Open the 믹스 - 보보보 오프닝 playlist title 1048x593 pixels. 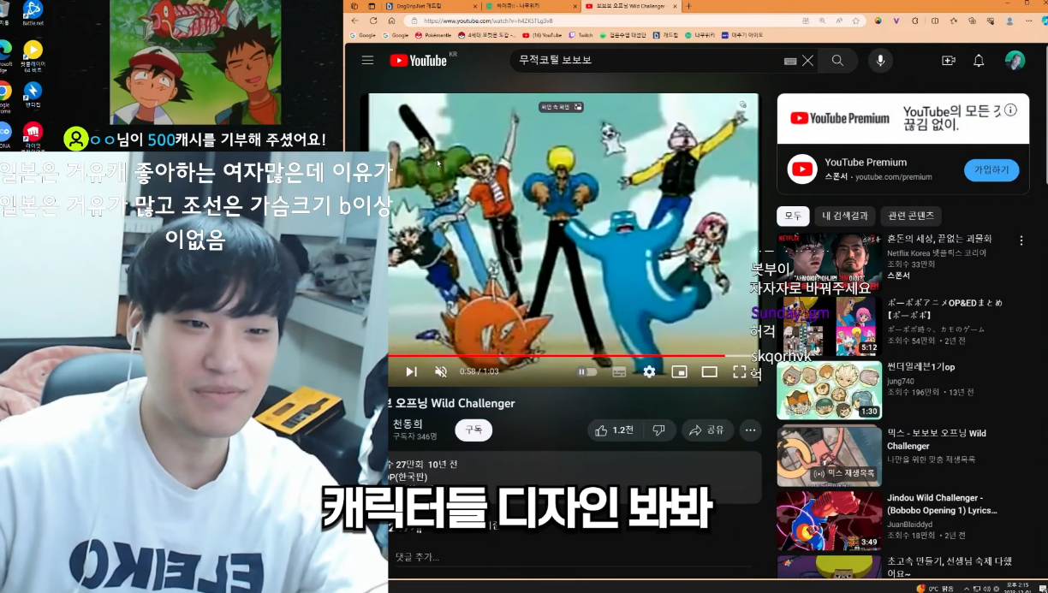pos(936,440)
